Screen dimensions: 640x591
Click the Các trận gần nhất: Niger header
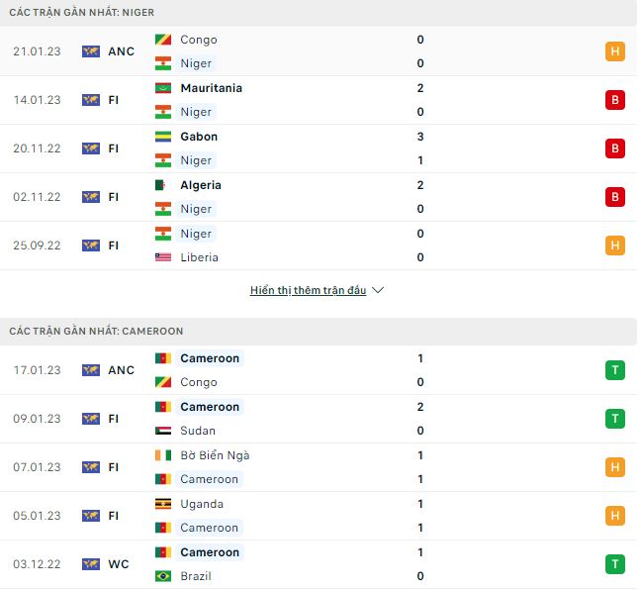(x=83, y=12)
